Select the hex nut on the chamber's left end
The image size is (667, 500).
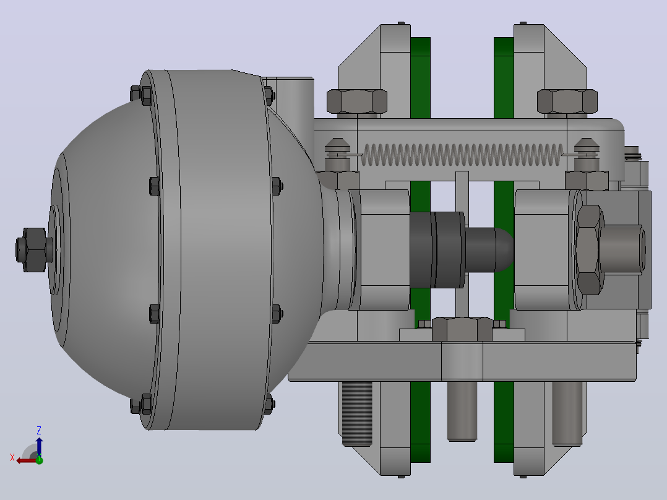tap(32, 250)
